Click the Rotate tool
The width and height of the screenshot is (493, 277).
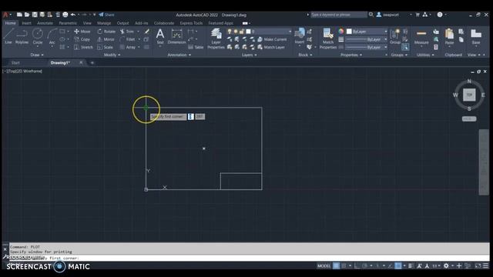coord(106,32)
